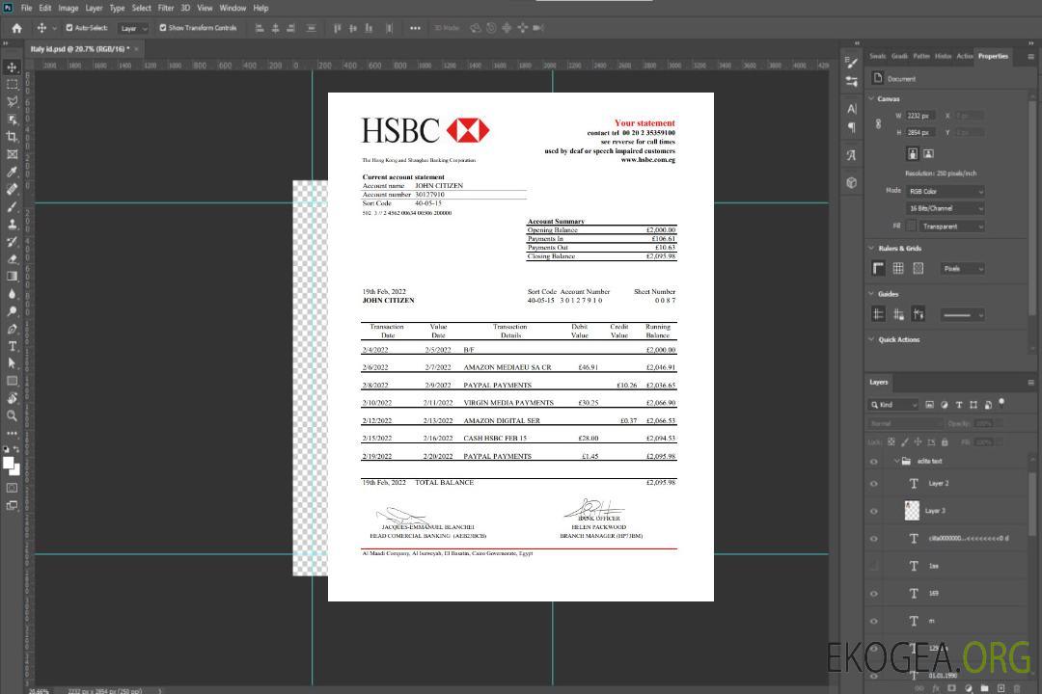Screen dimensions: 1042x694
Task: Hide the 'edite text' group
Action: 874,461
